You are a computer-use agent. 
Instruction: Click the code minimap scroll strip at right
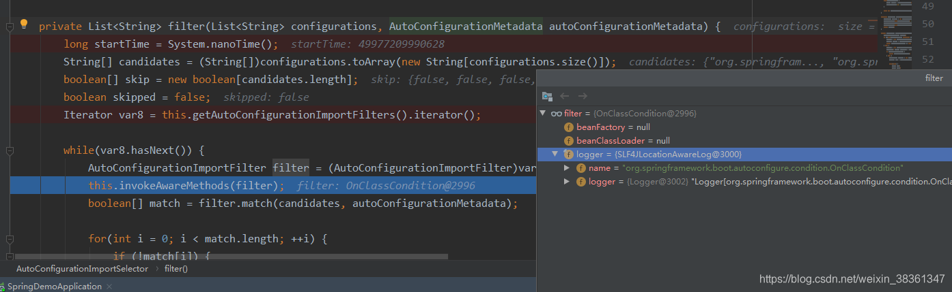(x=895, y=34)
